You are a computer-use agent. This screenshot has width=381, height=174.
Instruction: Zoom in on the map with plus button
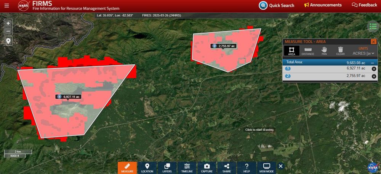pos(8,23)
